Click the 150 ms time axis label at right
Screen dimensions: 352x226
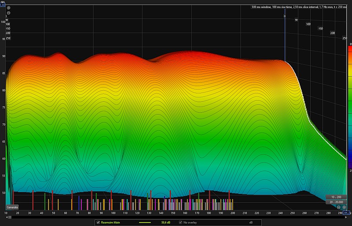[x=320, y=29]
